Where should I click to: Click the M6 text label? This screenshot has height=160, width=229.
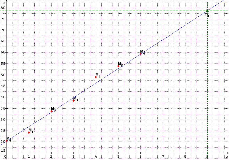point(142,52)
